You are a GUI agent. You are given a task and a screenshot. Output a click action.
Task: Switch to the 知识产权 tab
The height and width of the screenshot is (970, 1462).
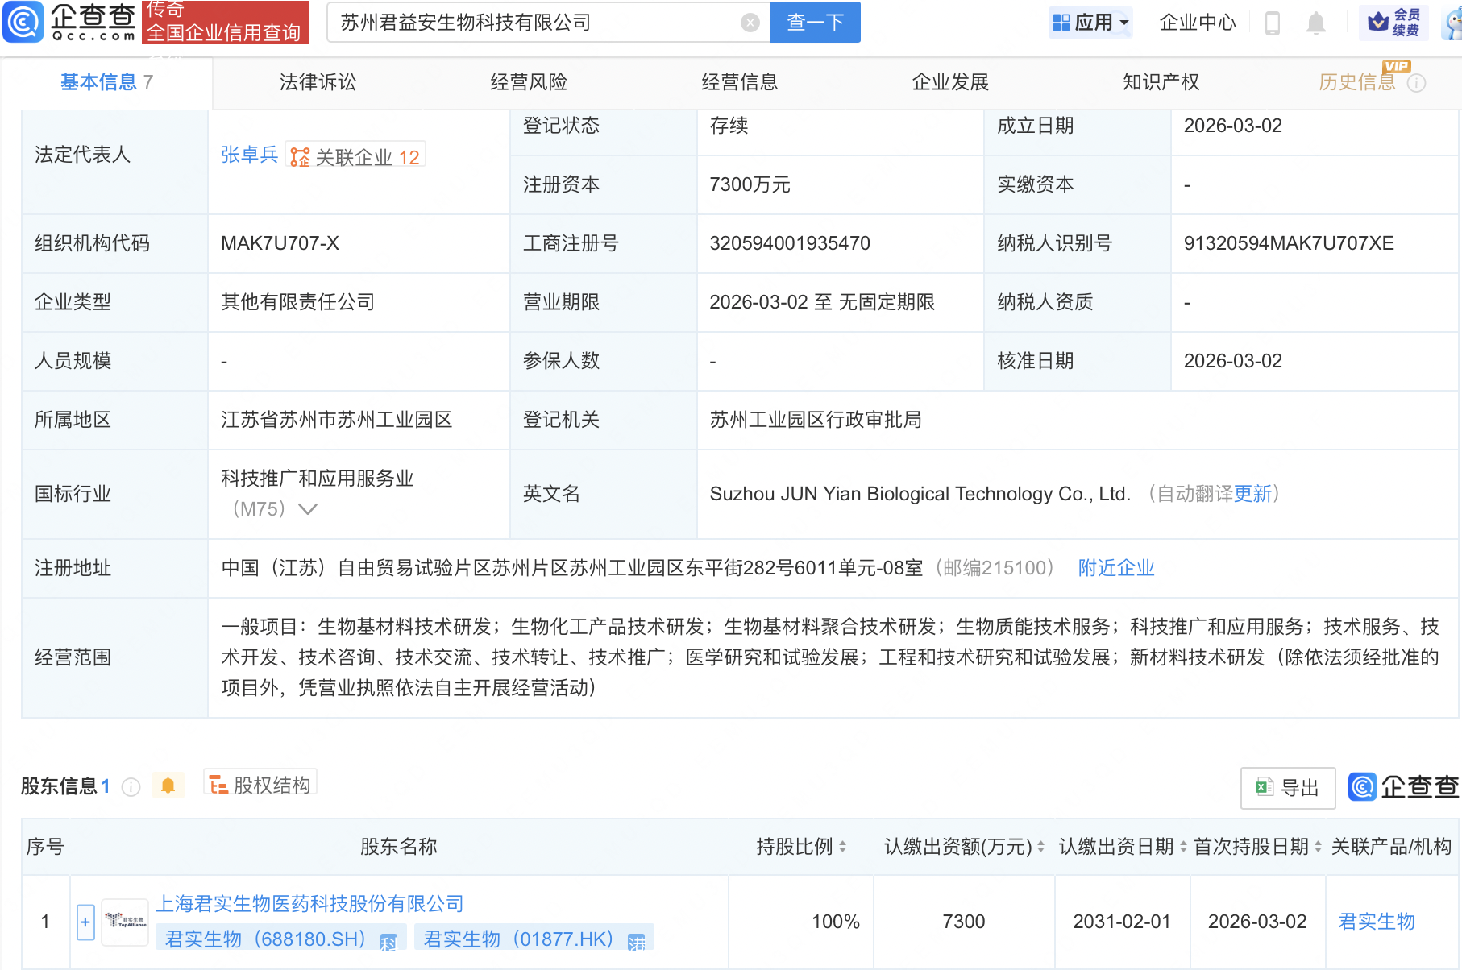[1160, 81]
